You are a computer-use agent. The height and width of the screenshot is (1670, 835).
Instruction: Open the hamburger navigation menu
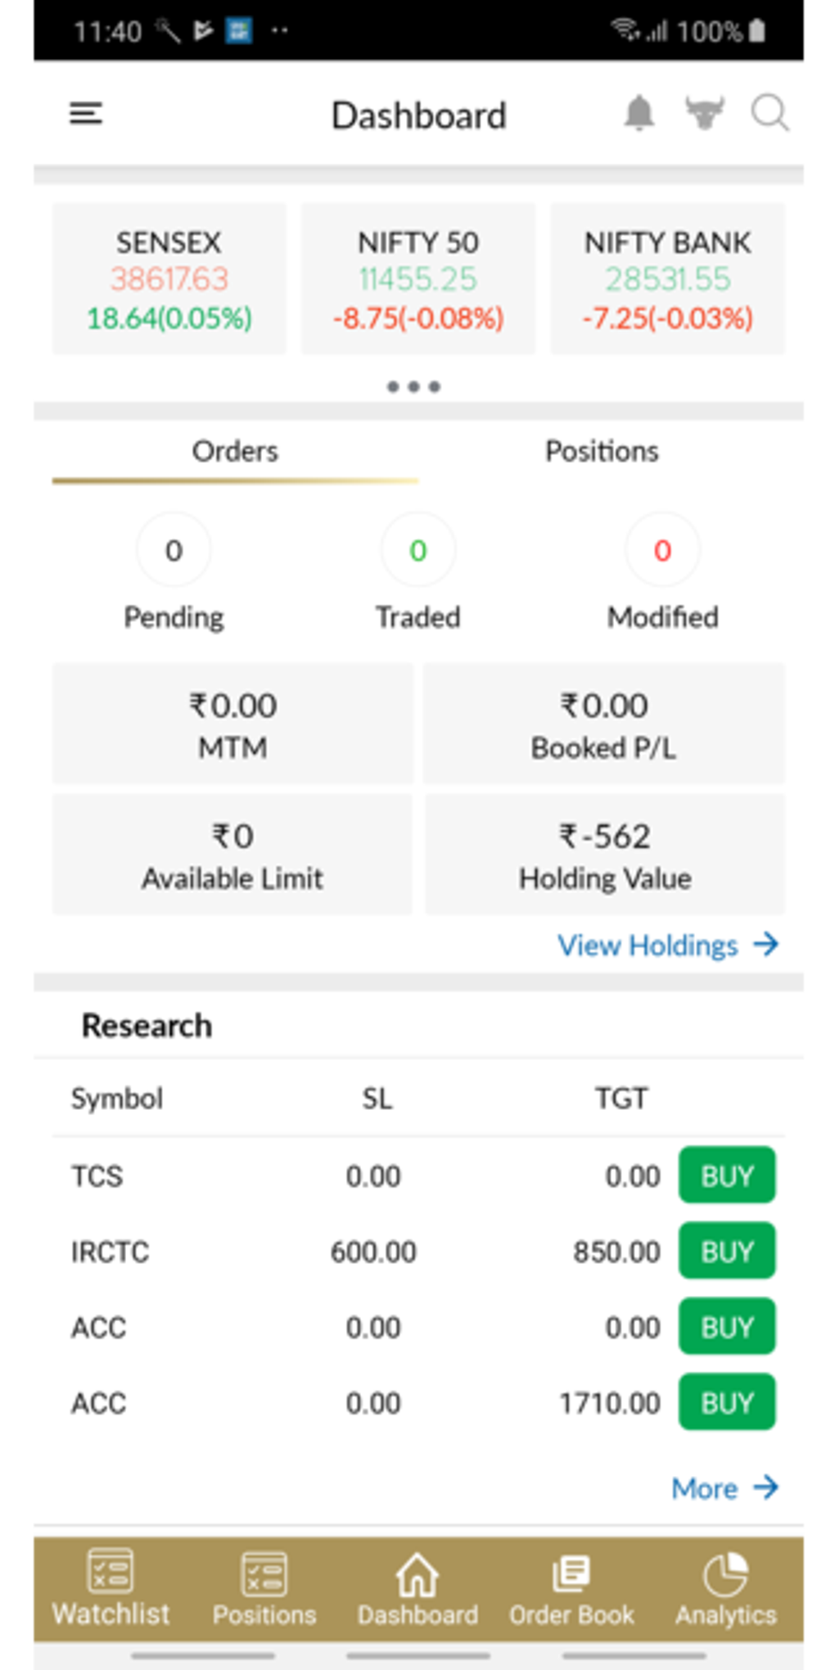86,114
